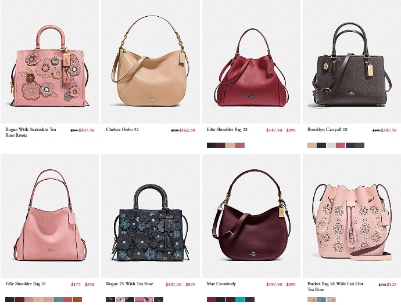Open the Mae Crossbody product name link
401x305 pixels.
pos(221,284)
